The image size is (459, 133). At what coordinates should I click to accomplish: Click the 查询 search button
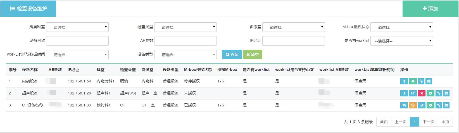(x=232, y=54)
